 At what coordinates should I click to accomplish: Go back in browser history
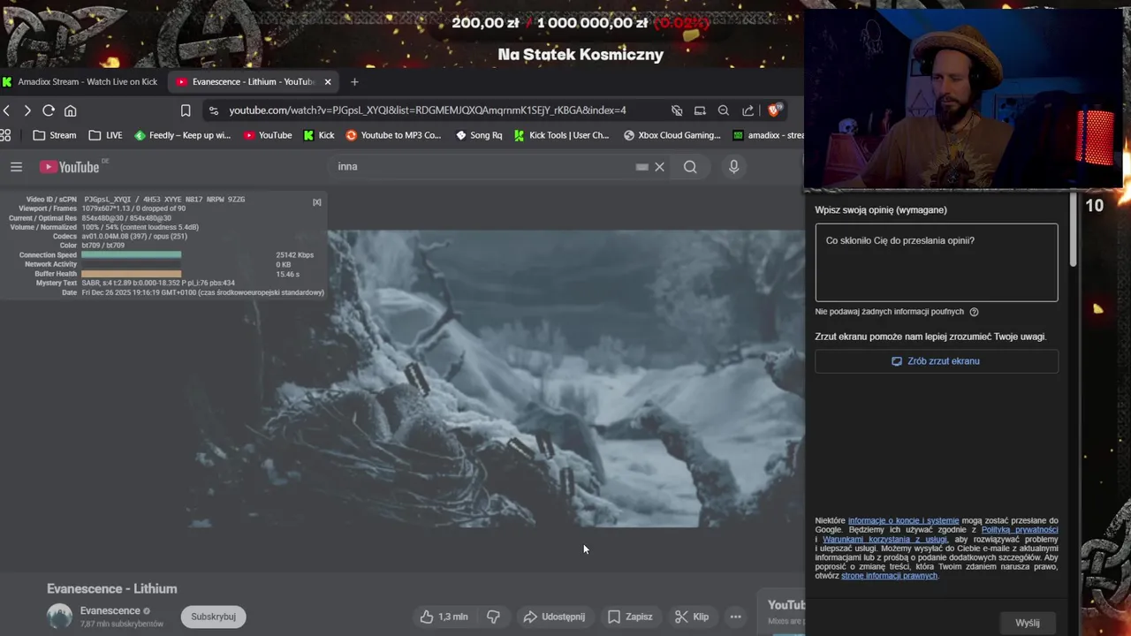6,110
